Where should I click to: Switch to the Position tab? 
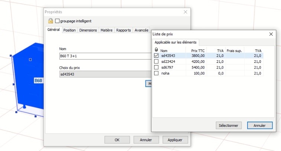pyautogui.click(x=69, y=30)
